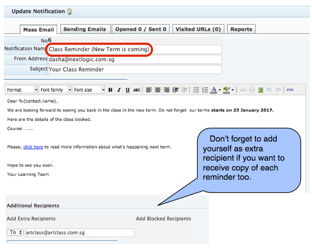The width and height of the screenshot is (312, 248).
Task: Click the 'Add Extra Recipients' label
Action: (x=31, y=219)
